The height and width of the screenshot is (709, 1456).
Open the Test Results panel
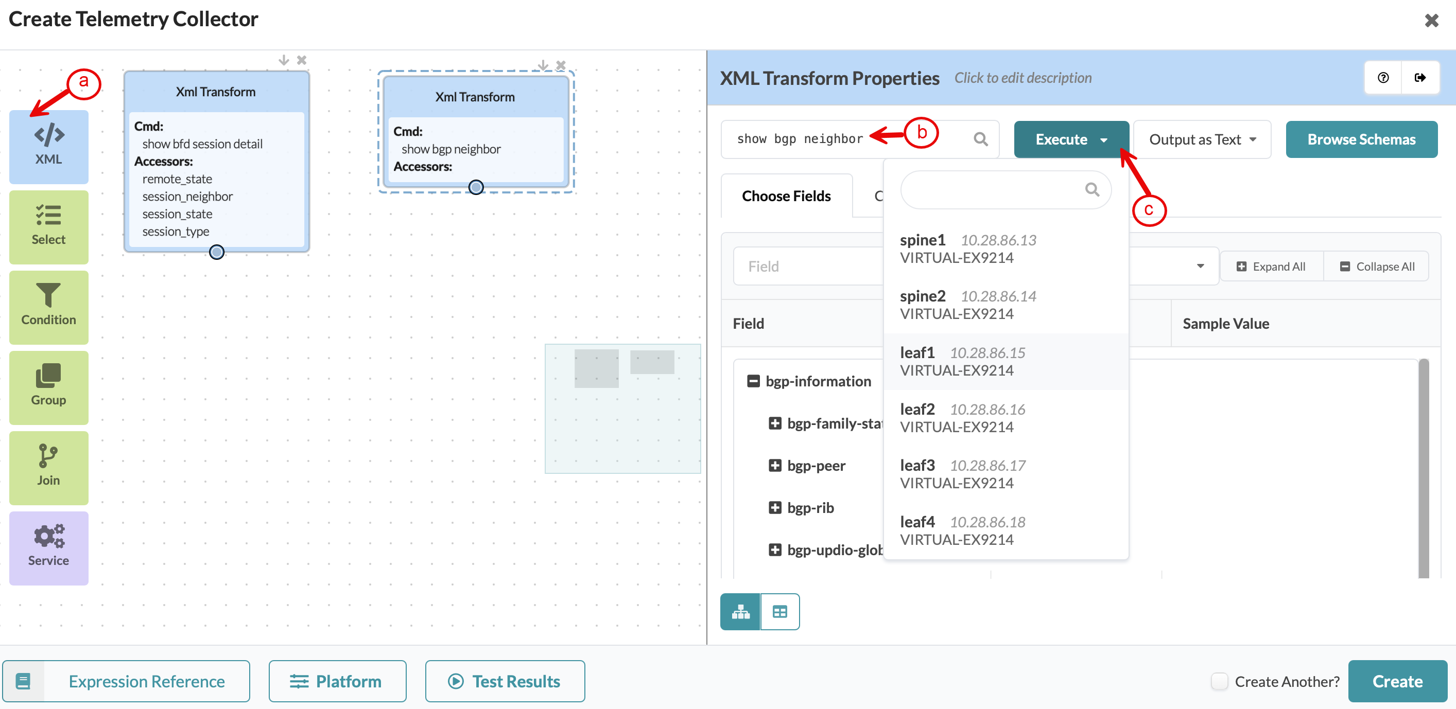click(505, 681)
